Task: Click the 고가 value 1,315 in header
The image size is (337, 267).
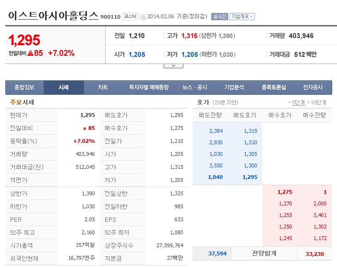Action: click(189, 36)
